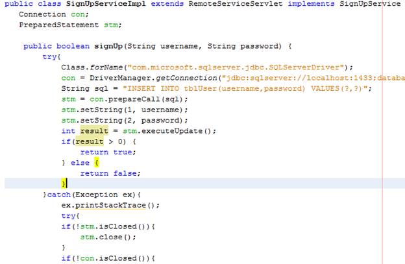Image resolution: width=405 pixels, height=264 pixels.
Task: Click the 'return false;' statement
Action: (110, 173)
